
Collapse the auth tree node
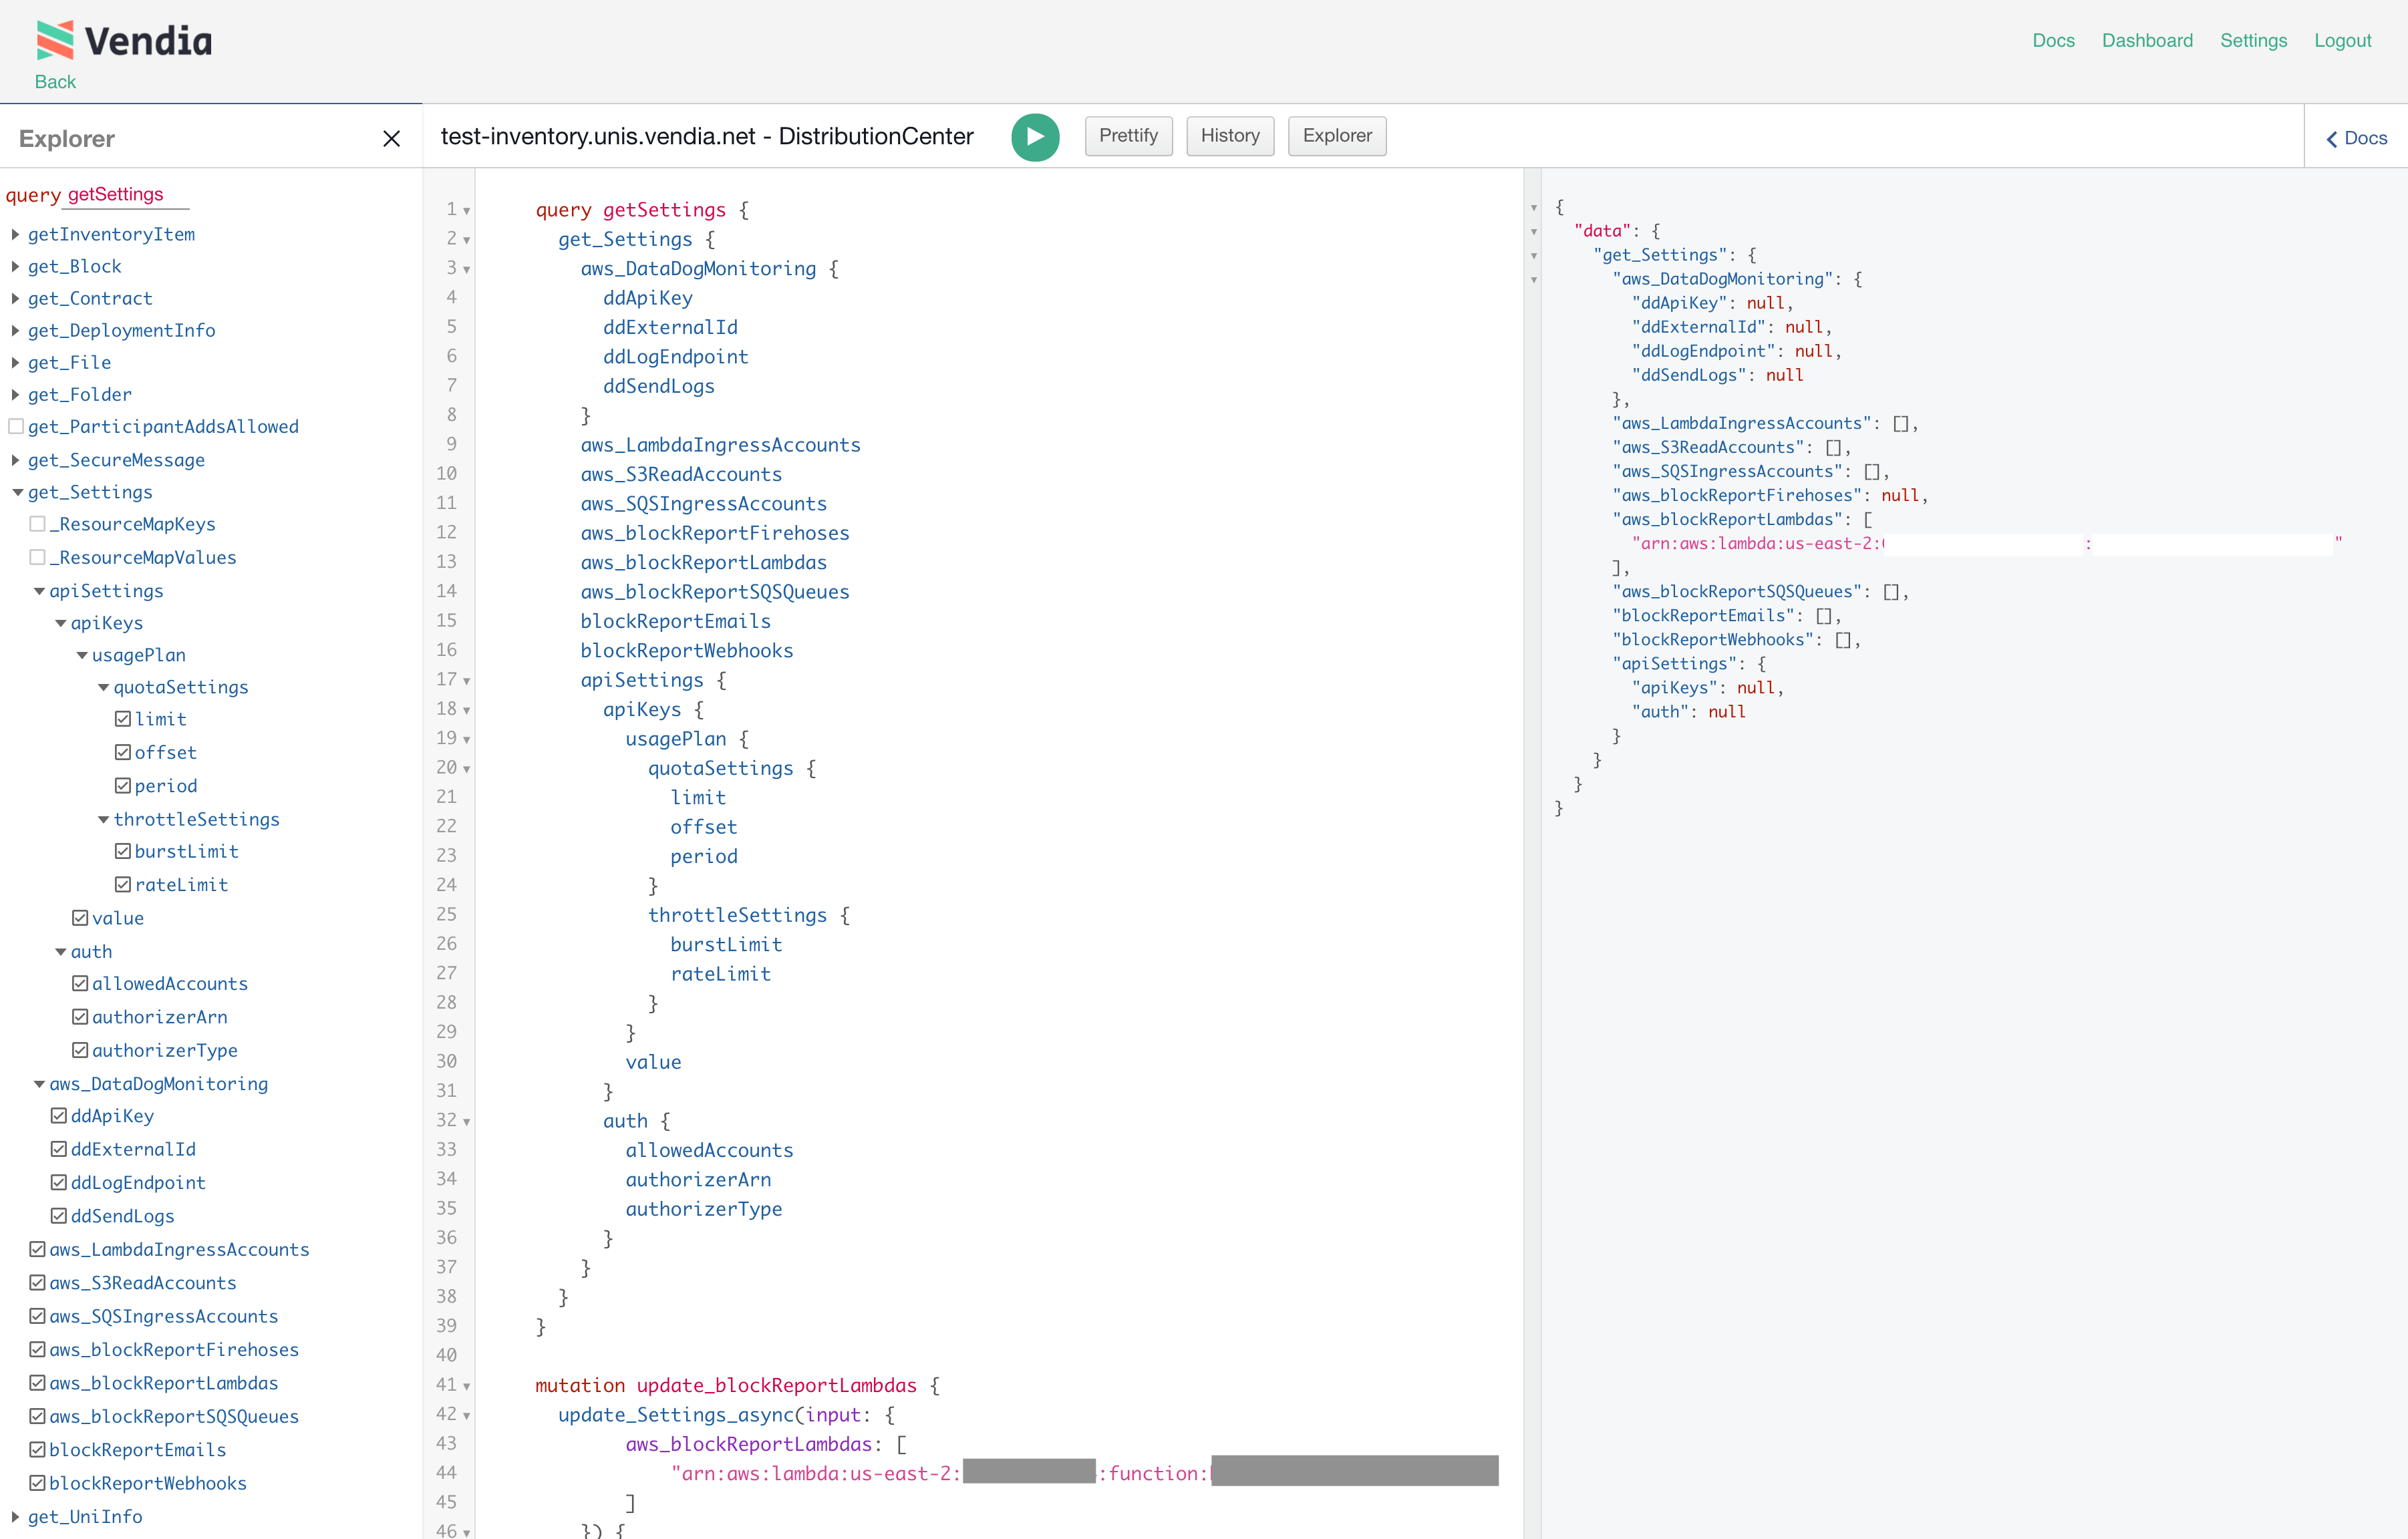60,952
